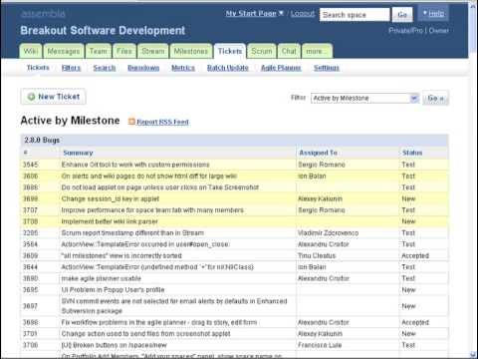Viewport: 478px width, 359px height.
Task: Open 'SVN commit events are not selected' ticket
Action: click(x=174, y=306)
